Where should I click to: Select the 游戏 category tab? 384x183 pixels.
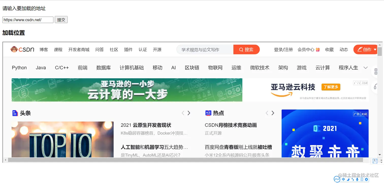click(301, 68)
